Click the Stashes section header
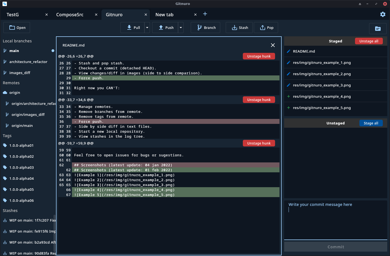This screenshot has height=256, width=390. point(10,211)
